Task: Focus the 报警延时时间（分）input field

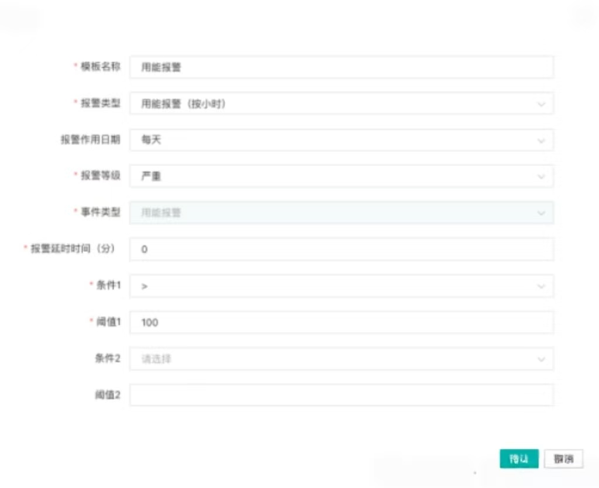Action: click(341, 250)
